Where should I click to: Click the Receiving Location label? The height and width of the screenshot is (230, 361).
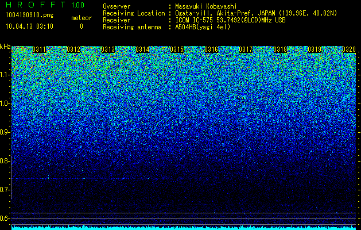(134, 13)
